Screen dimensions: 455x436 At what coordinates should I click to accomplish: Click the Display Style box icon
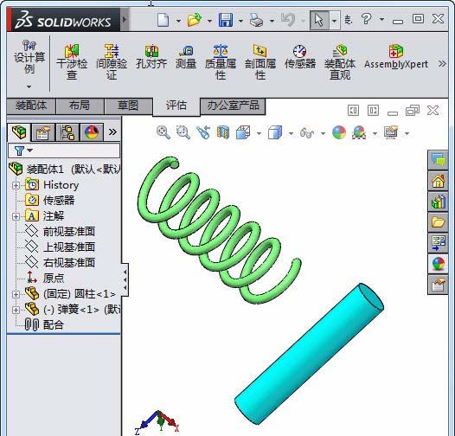[275, 132]
